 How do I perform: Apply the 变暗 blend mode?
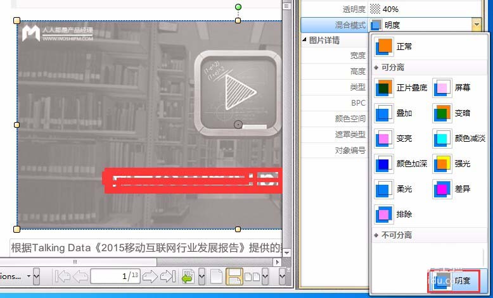point(451,113)
